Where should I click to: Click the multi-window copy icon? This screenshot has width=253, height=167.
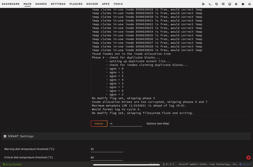click(x=217, y=4)
